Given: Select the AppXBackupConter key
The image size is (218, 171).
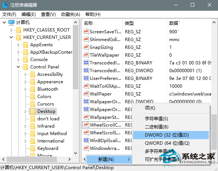Looking at the screenshot, I should [x=51, y=52].
